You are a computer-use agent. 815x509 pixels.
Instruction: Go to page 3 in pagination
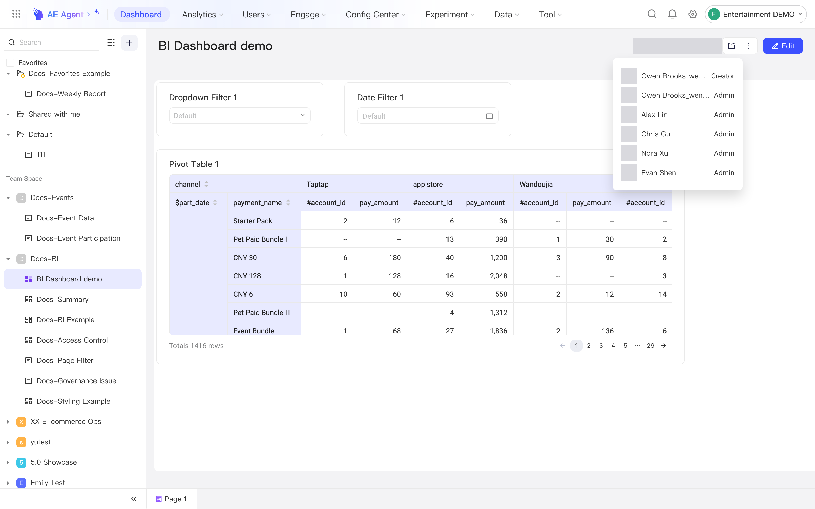pyautogui.click(x=601, y=346)
